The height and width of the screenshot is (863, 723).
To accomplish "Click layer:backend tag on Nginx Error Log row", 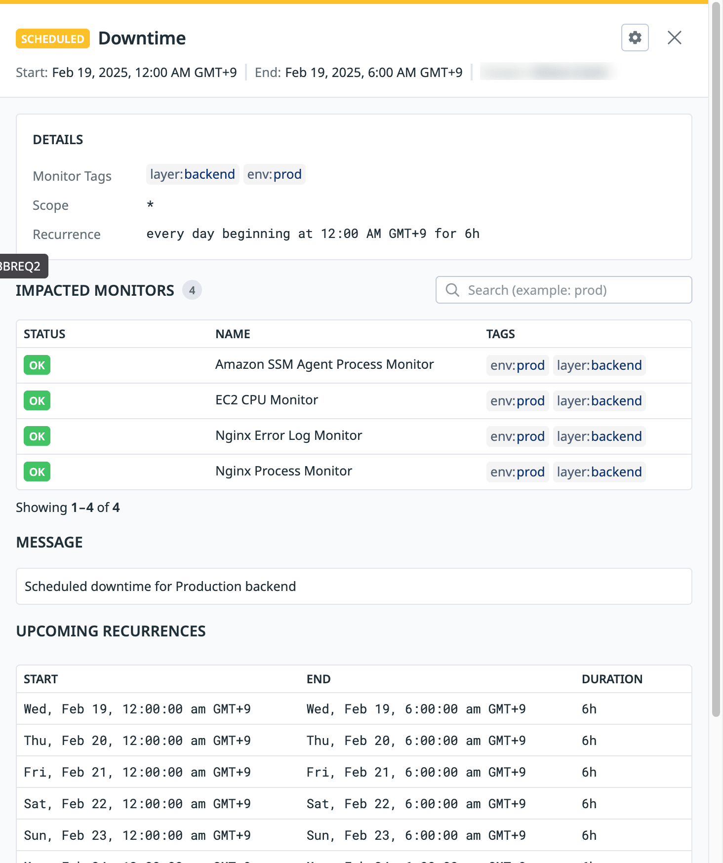I will point(600,436).
